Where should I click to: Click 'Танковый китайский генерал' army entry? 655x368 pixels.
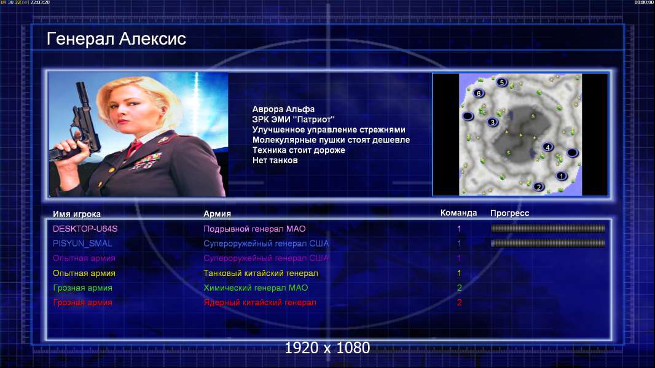click(x=261, y=273)
